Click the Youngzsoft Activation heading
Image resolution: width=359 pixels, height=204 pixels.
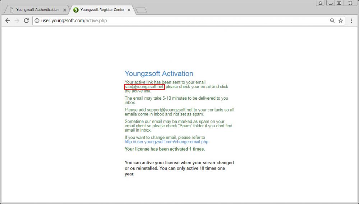pyautogui.click(x=159, y=73)
